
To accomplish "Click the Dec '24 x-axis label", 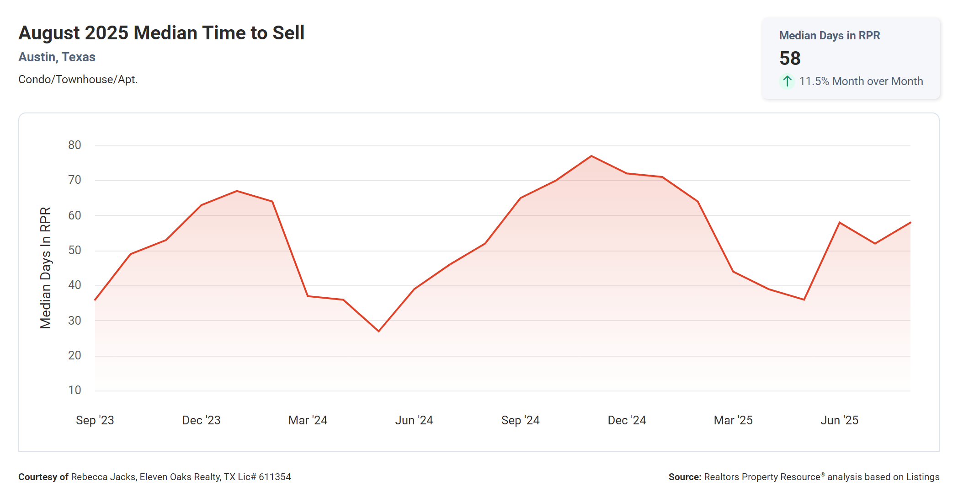I will [x=627, y=420].
